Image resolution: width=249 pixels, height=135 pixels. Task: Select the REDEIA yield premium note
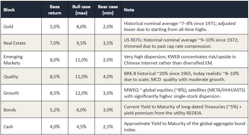pos(184,109)
